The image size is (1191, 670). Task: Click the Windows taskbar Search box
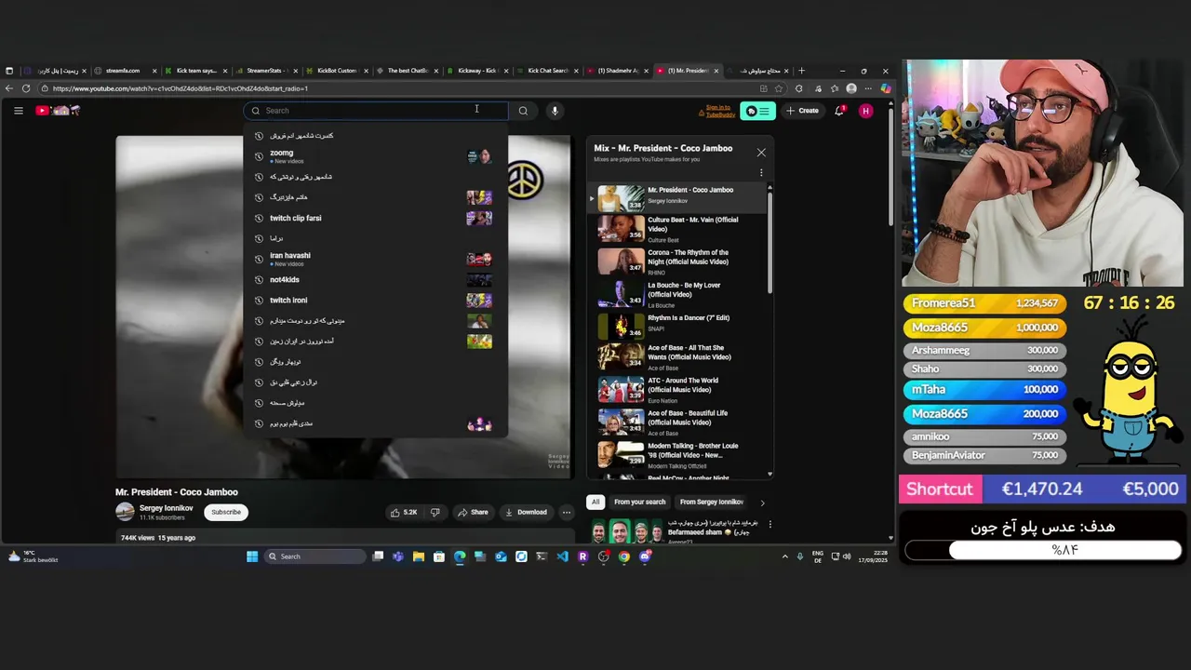coord(314,556)
